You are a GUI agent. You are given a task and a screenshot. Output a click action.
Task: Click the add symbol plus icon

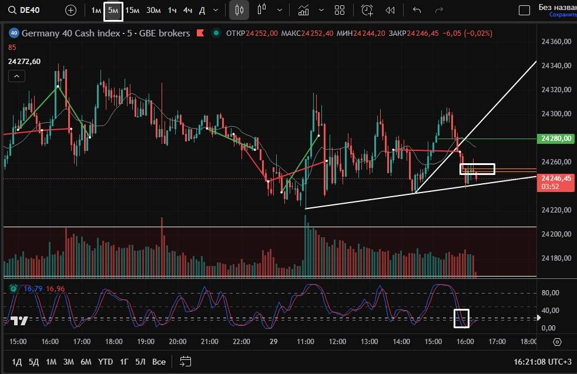click(x=71, y=10)
